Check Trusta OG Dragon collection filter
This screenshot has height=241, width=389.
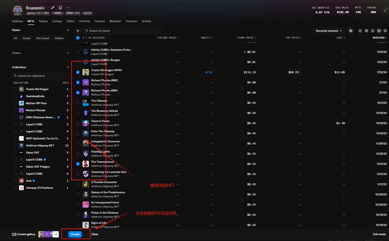click(x=15, y=89)
